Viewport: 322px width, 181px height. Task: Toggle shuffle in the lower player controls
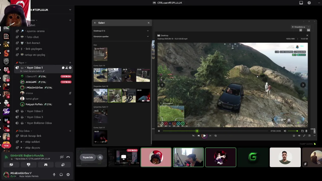point(193,136)
